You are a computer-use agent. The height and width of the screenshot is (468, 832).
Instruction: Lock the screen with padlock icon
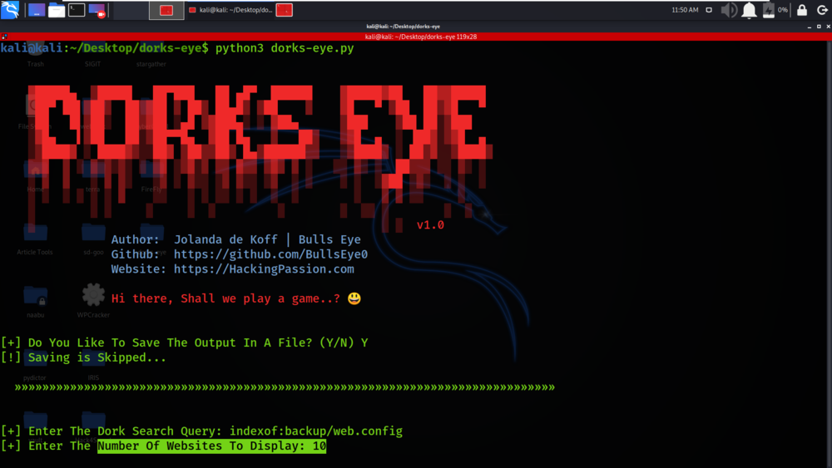pos(802,10)
